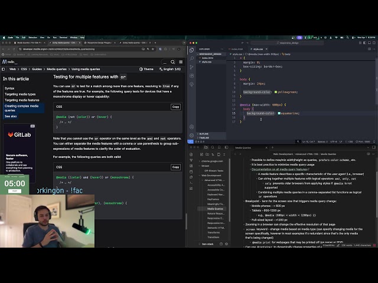Screen dimensions: 378x283
Task: Go to Syntax section in MDN article sidebar
Action: coord(9,88)
